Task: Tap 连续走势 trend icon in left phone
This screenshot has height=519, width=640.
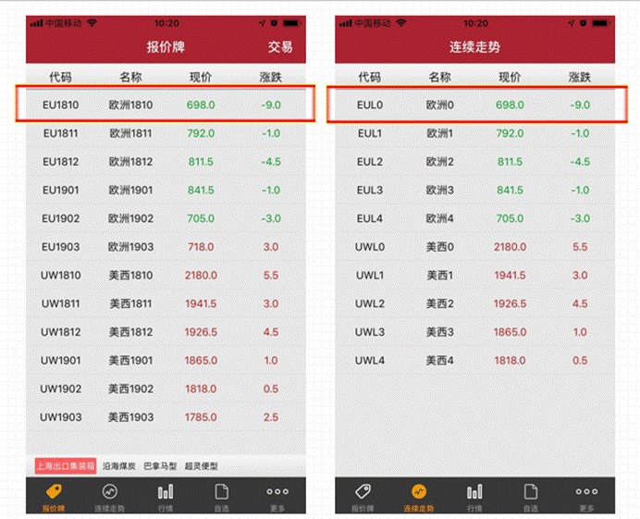Action: point(109,491)
